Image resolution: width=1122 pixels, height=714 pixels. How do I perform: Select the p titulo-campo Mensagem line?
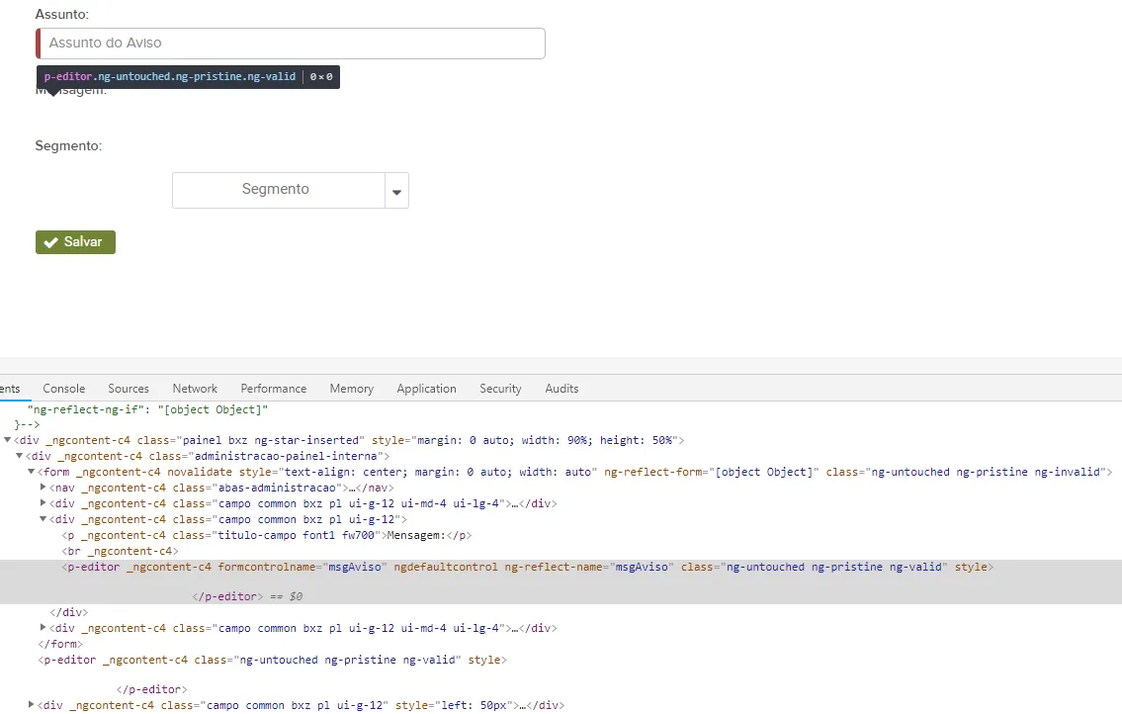(x=267, y=535)
